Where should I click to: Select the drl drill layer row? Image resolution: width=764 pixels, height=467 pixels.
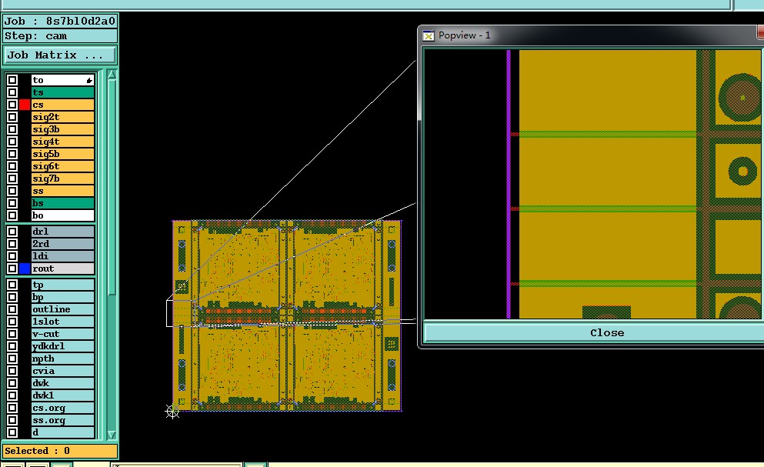[x=63, y=232]
